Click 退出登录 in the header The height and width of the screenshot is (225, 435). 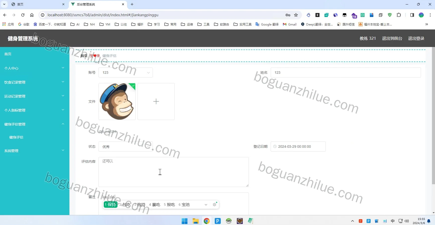coord(416,38)
